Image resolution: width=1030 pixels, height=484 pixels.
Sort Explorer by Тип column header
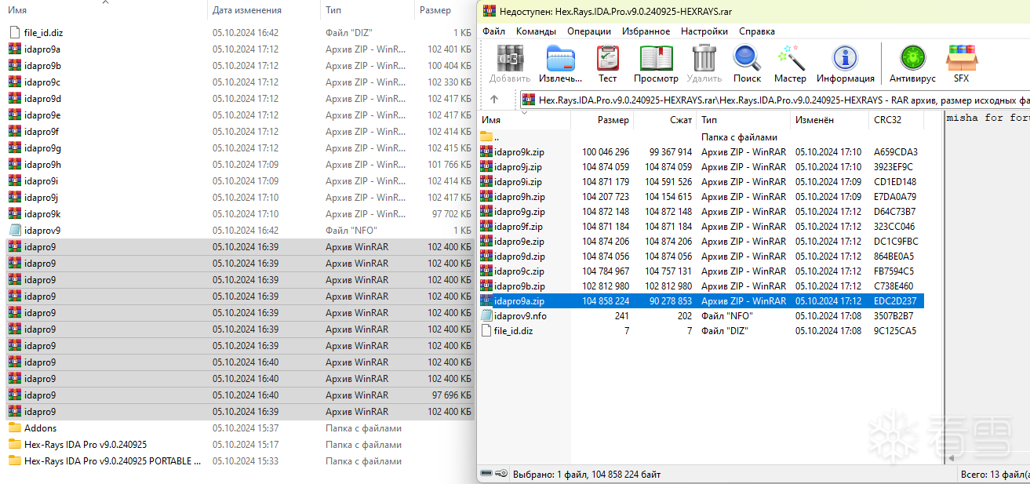pyautogui.click(x=333, y=10)
